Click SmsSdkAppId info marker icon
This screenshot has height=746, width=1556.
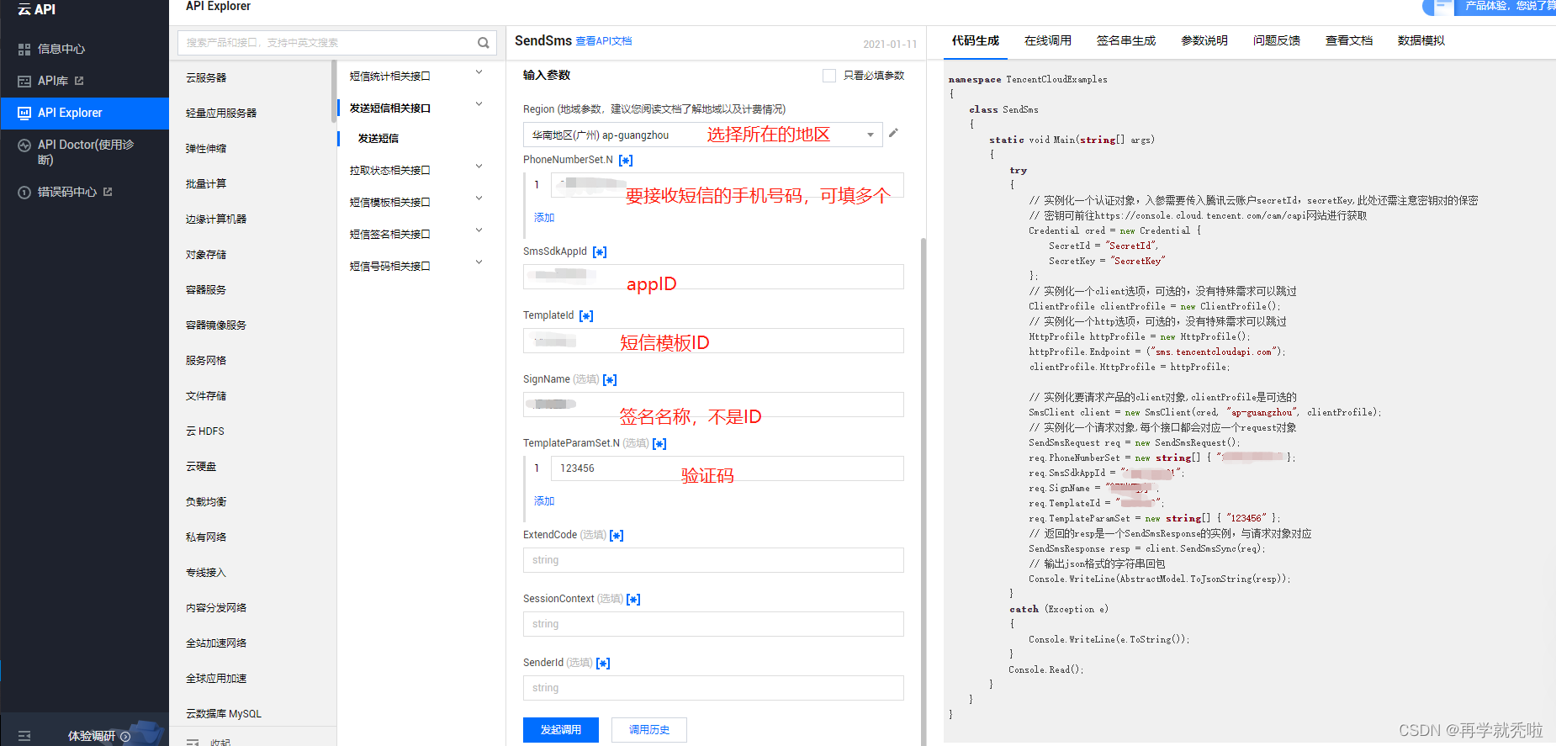[600, 251]
